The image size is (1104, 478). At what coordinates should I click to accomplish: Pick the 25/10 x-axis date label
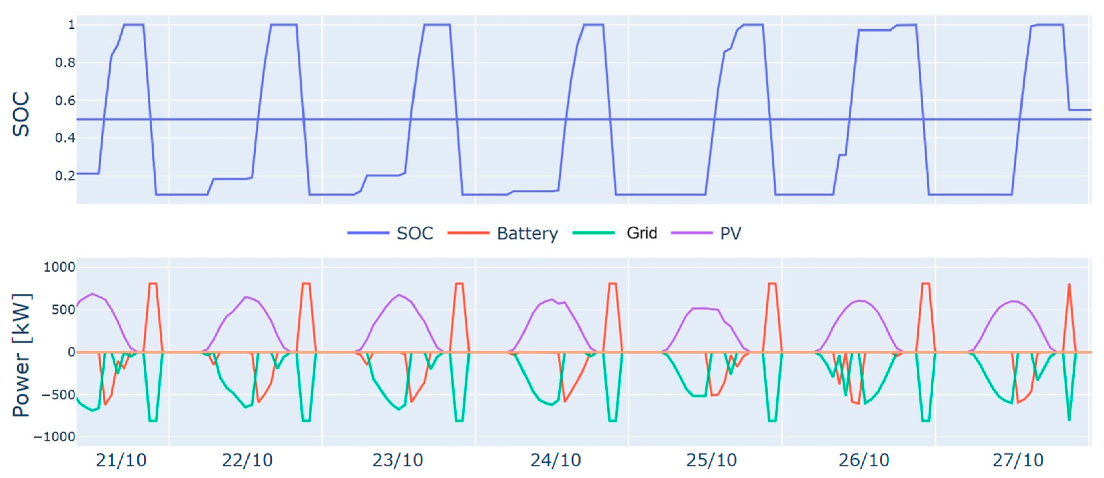click(711, 461)
